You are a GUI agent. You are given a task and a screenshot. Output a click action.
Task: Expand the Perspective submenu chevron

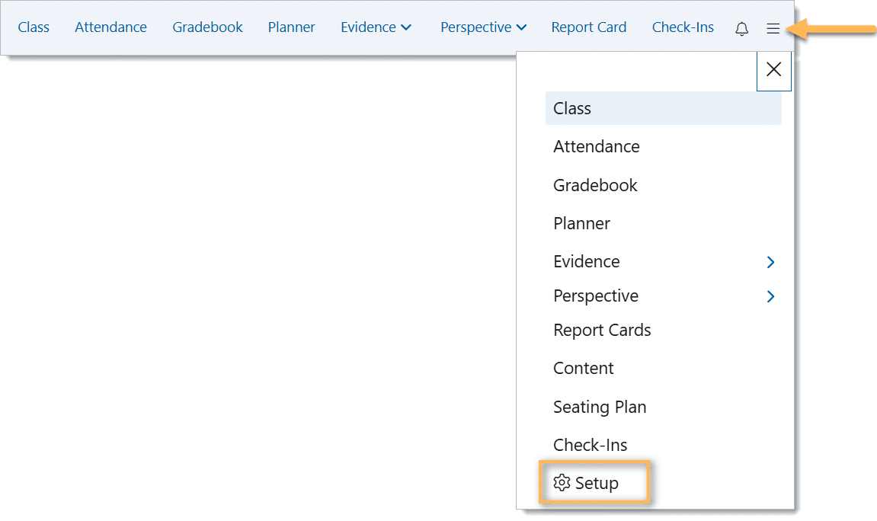(770, 296)
